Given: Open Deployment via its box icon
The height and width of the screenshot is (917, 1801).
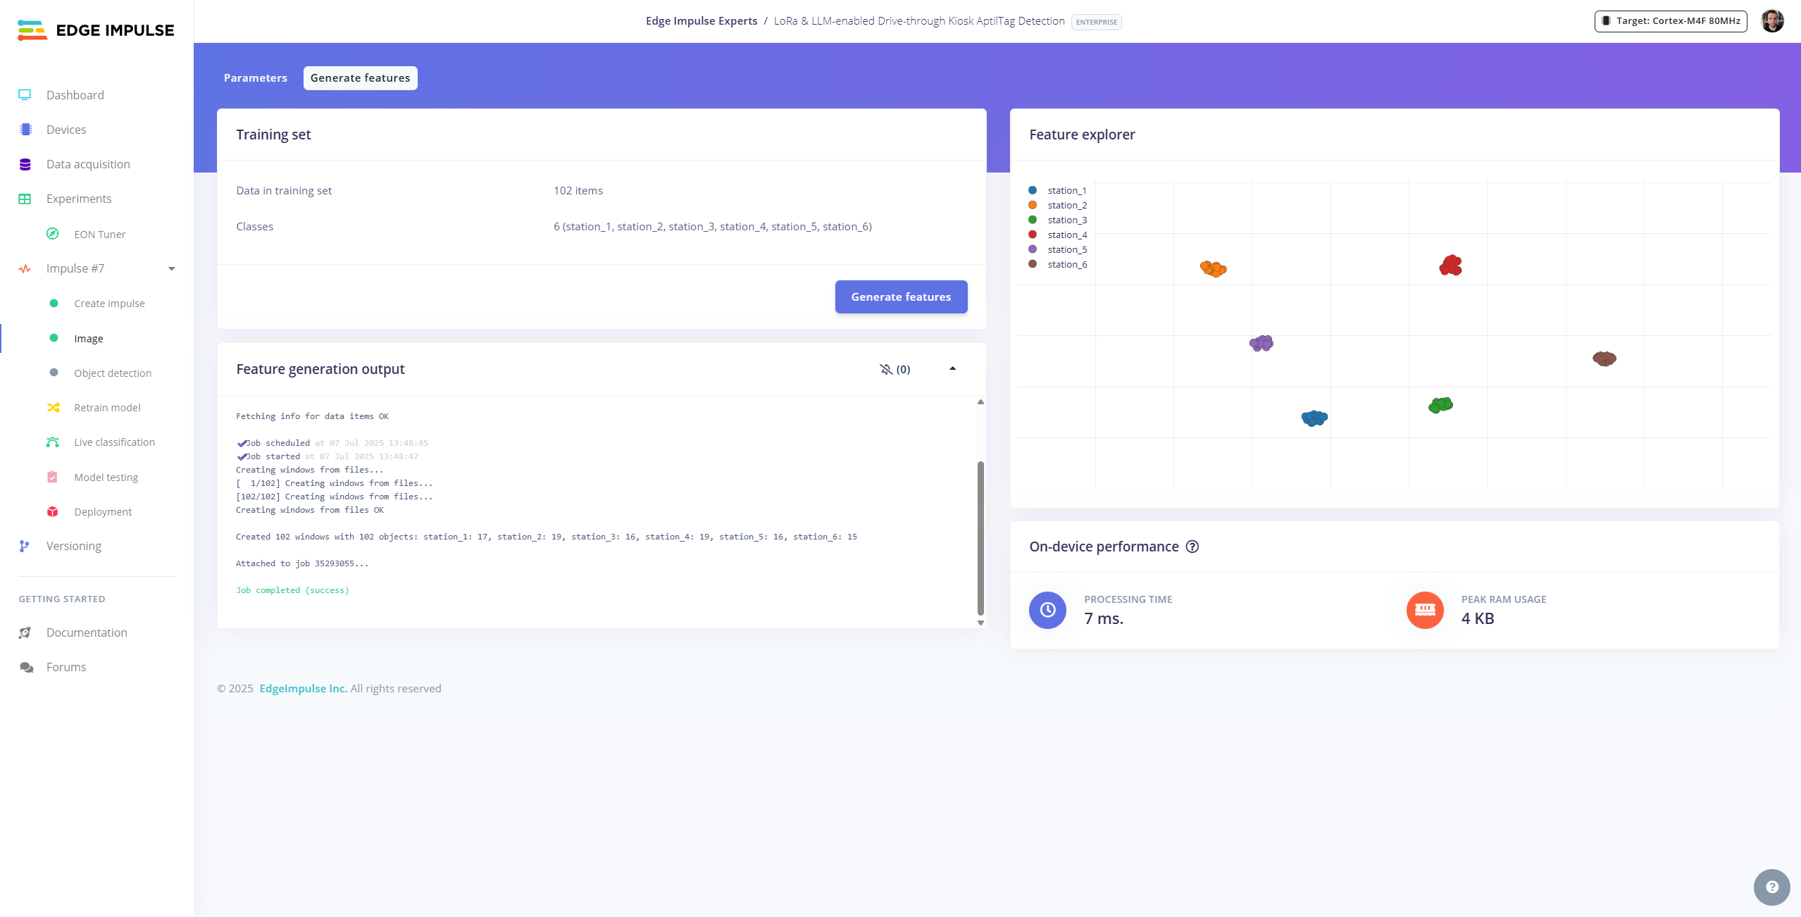Looking at the screenshot, I should pyautogui.click(x=53, y=512).
